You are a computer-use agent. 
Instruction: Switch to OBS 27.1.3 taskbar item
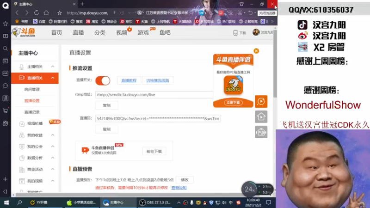click(x=155, y=202)
